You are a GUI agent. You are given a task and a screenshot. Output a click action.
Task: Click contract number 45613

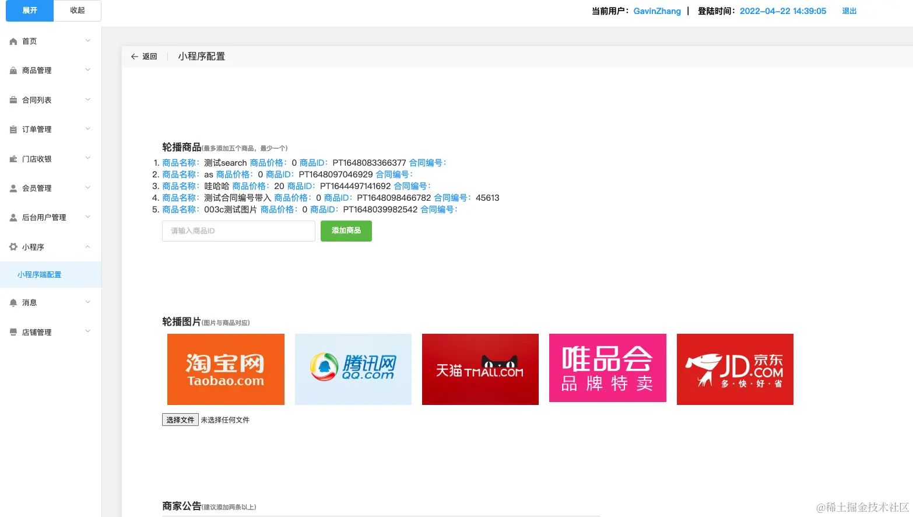click(487, 198)
